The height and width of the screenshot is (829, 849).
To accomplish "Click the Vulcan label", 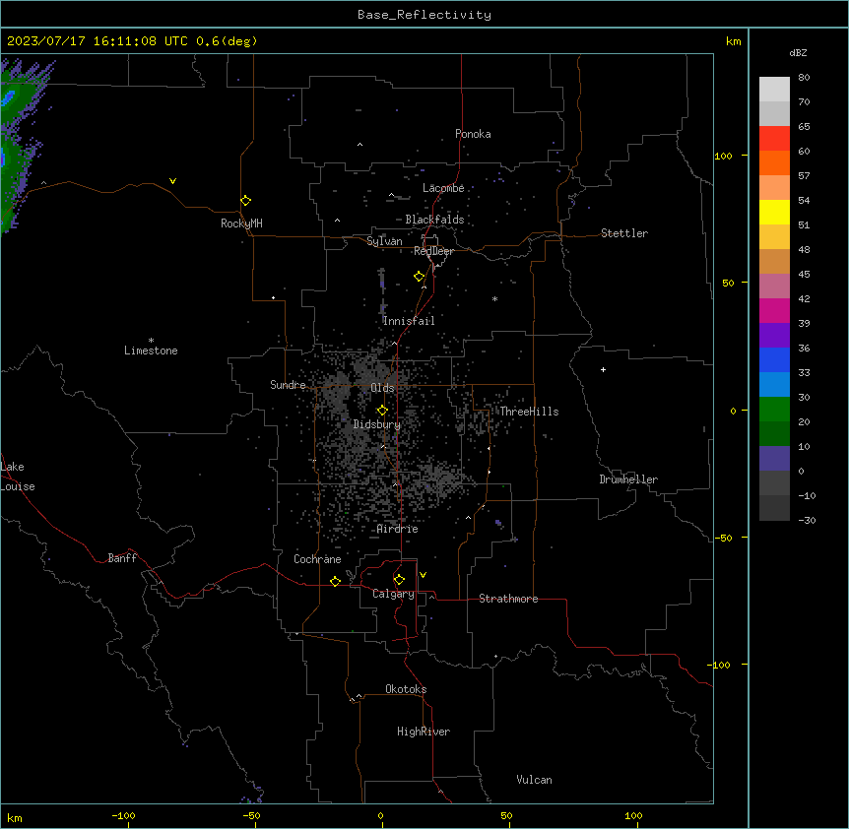I will (535, 780).
